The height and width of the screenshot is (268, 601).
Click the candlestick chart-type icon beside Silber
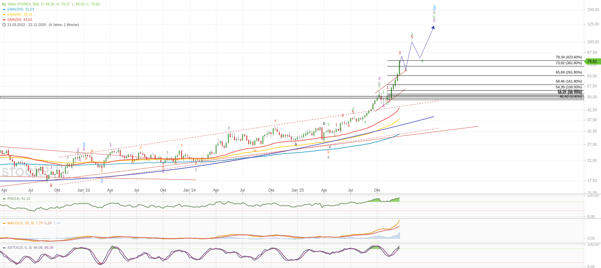coord(4,4)
